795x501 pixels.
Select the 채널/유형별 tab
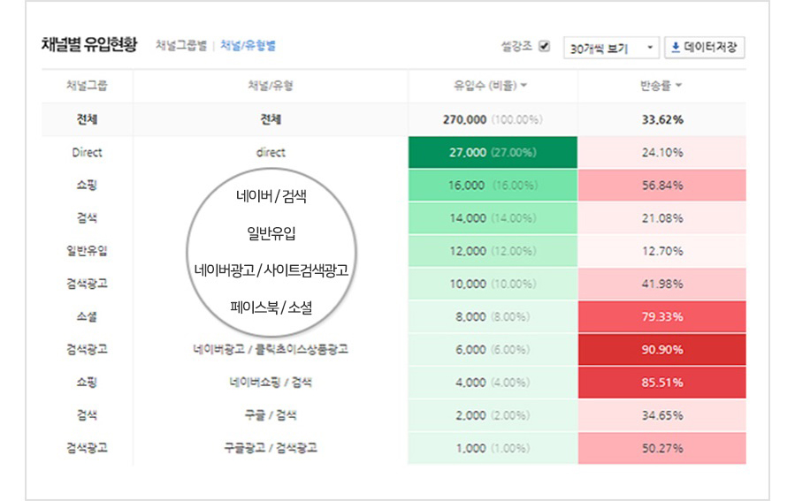[248, 46]
